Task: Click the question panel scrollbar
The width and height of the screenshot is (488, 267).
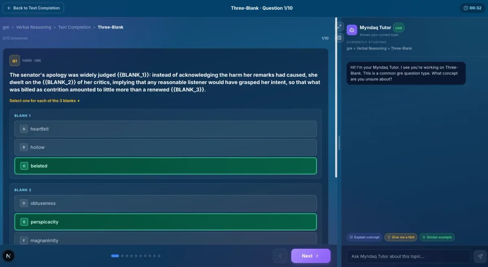Action: (335, 97)
